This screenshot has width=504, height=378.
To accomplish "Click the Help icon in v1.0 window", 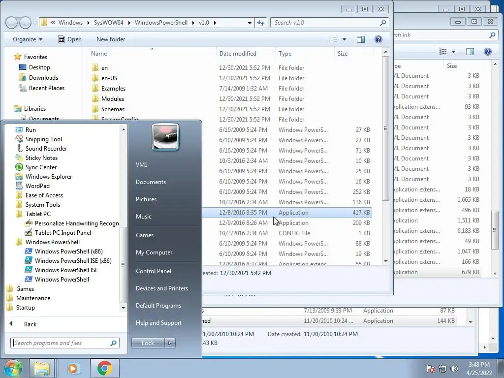I will (378, 39).
